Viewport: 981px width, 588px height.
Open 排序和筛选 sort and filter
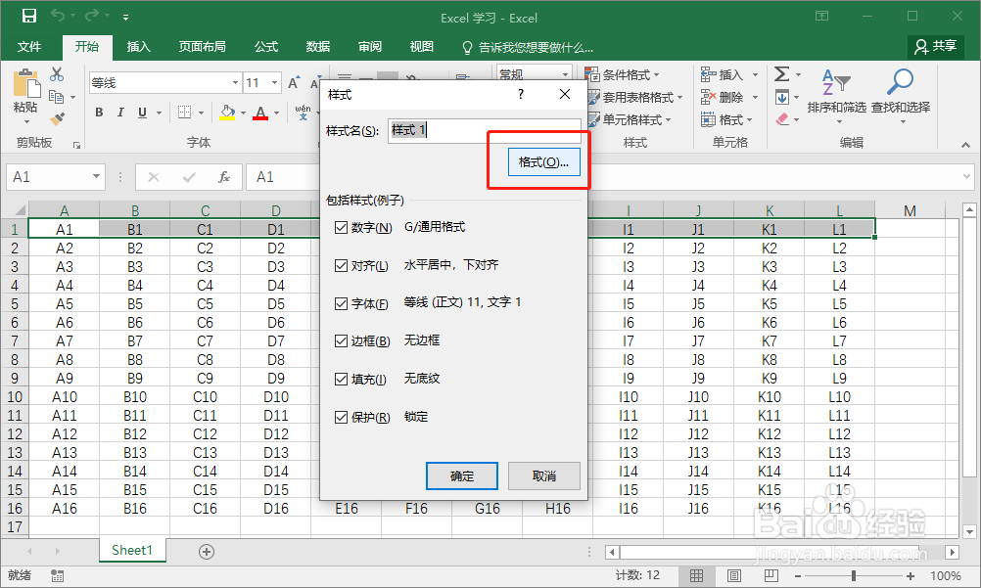point(836,95)
